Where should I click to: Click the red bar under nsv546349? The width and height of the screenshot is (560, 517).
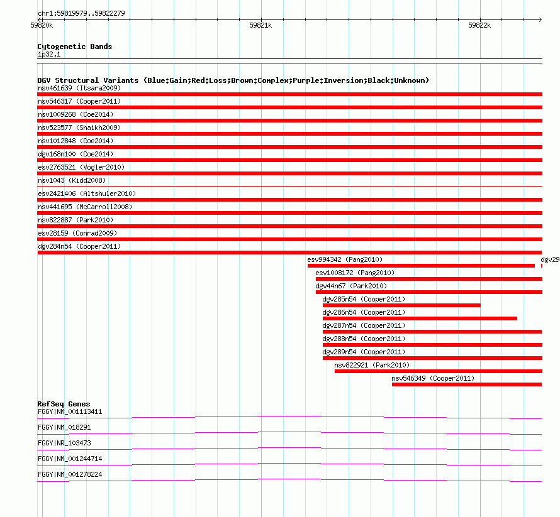467,384
